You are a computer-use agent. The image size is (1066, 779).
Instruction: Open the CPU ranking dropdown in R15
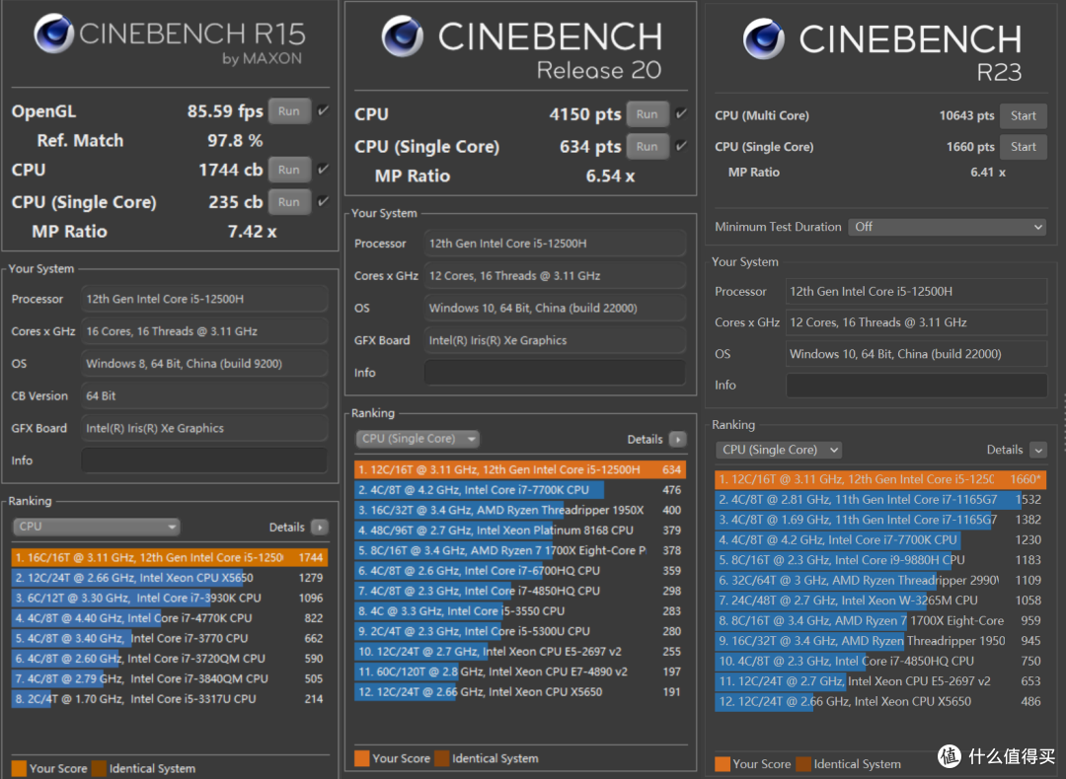click(x=96, y=527)
